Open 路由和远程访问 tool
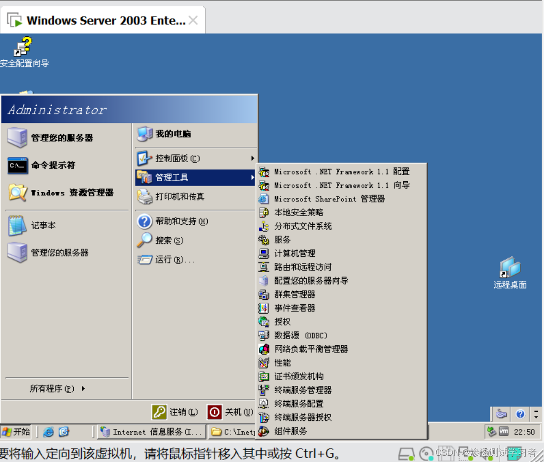This screenshot has height=462, width=544. [342, 267]
